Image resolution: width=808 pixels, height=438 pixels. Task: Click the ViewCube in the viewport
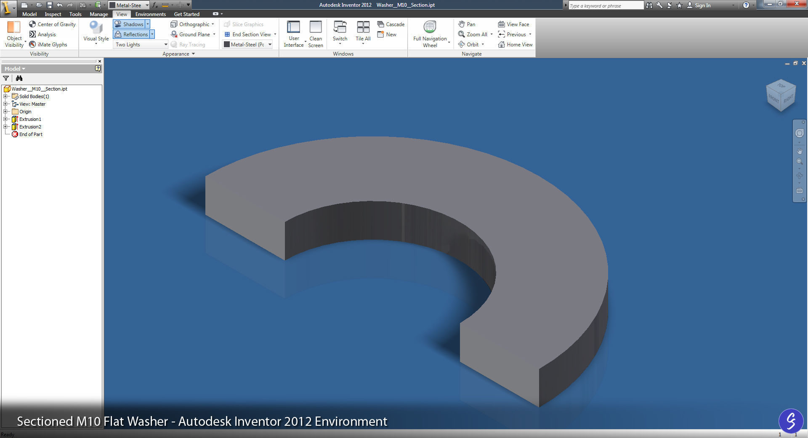(x=781, y=96)
